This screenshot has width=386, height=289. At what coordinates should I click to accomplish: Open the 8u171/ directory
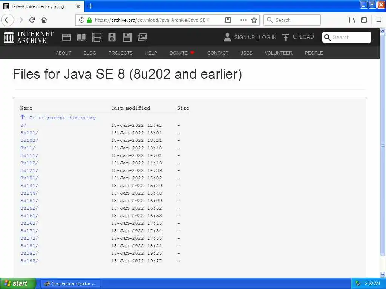(x=29, y=231)
